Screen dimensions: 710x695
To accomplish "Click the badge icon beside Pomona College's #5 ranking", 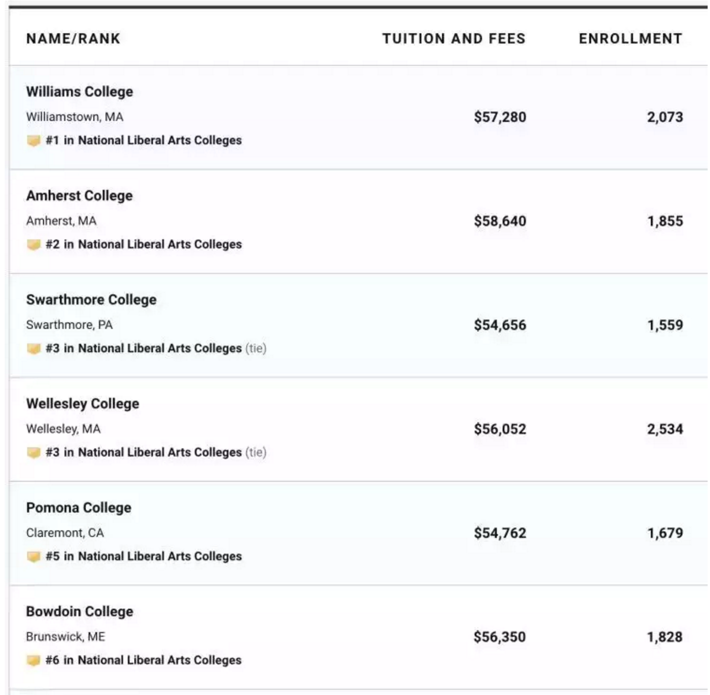I will (33, 557).
